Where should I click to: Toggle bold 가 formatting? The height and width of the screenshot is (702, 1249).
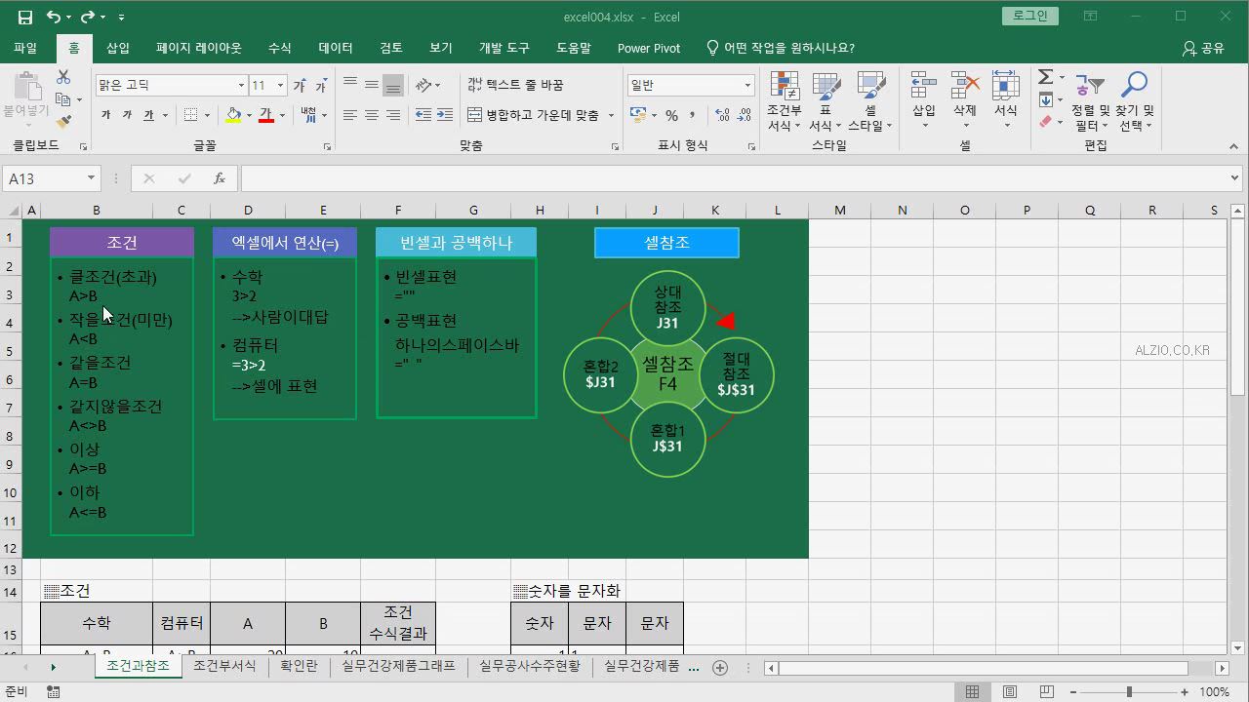point(105,115)
